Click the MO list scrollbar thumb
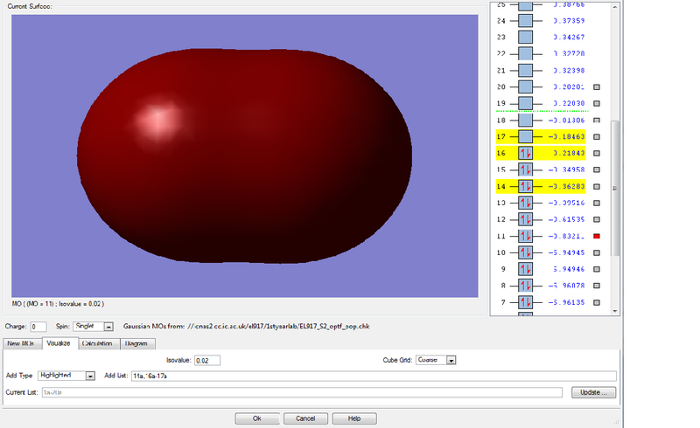 pos(615,188)
